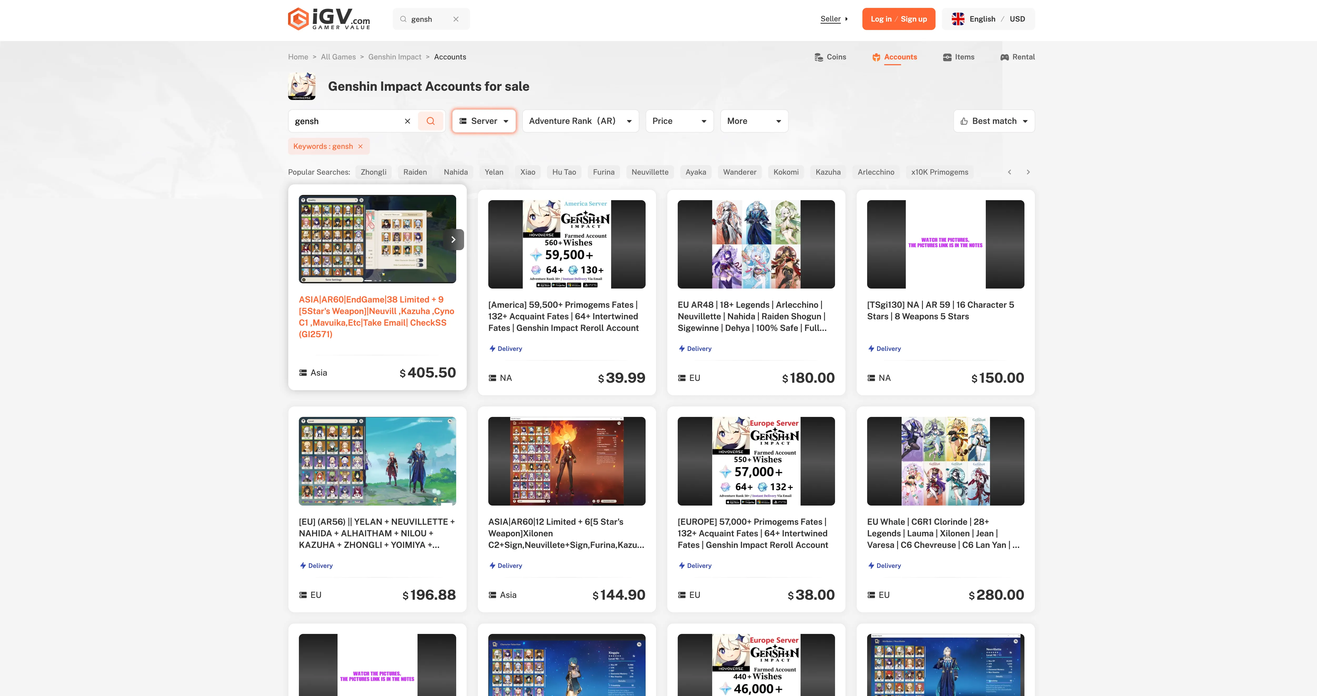
Task: Open the English / USD language selector
Action: click(x=988, y=19)
